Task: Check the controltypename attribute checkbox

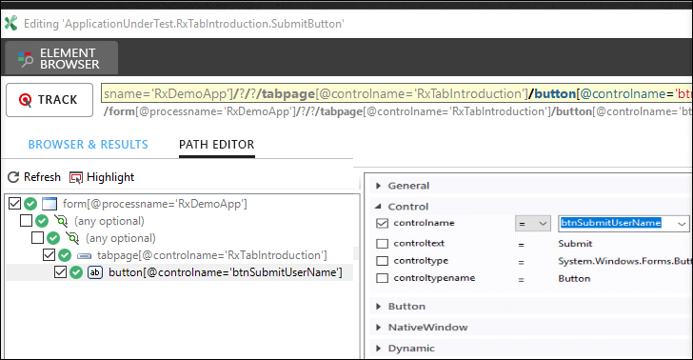Action: point(383,278)
